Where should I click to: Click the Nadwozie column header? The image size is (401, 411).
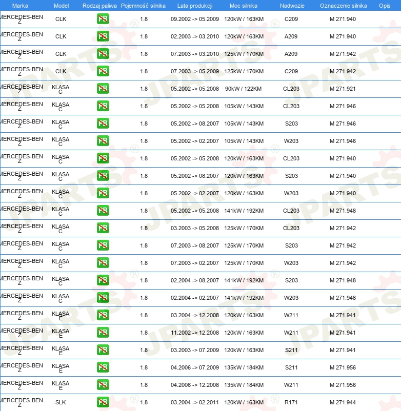click(x=291, y=5)
